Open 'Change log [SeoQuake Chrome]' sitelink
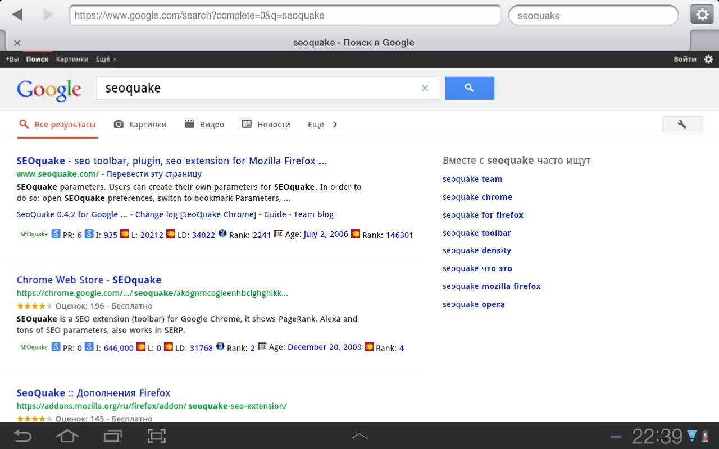Viewport: 719px width, 449px height. (195, 214)
